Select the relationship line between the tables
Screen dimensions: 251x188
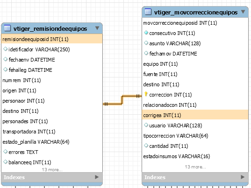pos(122,100)
